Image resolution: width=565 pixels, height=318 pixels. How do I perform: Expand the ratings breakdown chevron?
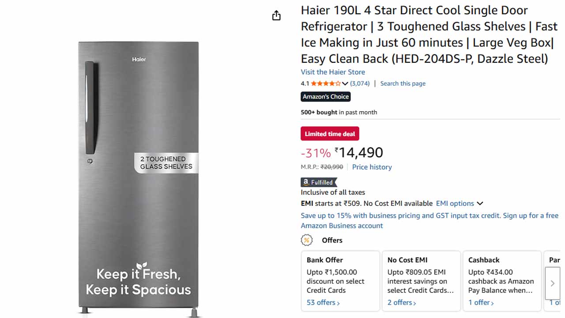point(345,83)
